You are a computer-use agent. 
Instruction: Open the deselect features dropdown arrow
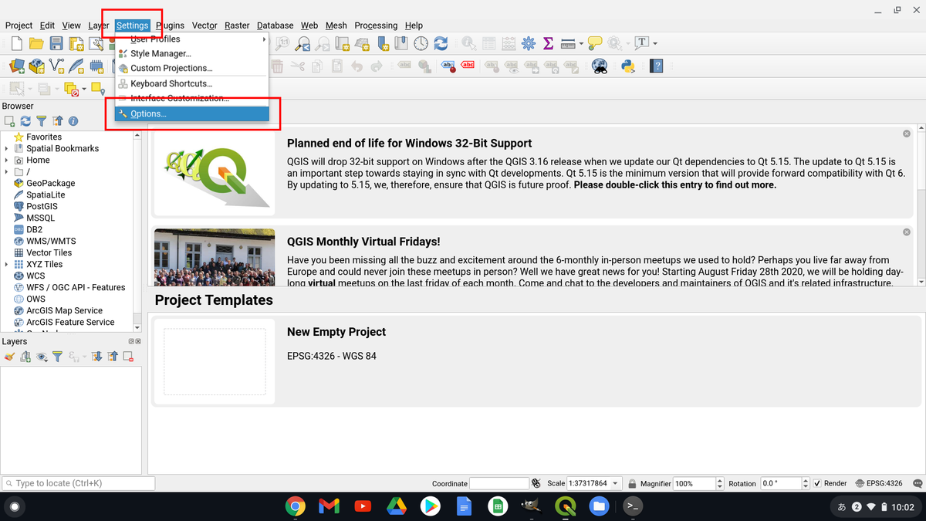pyautogui.click(x=85, y=89)
